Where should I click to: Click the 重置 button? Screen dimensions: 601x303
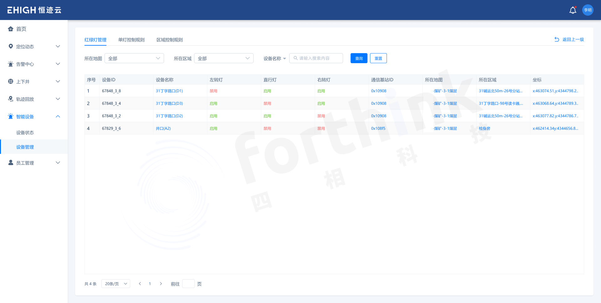click(378, 58)
